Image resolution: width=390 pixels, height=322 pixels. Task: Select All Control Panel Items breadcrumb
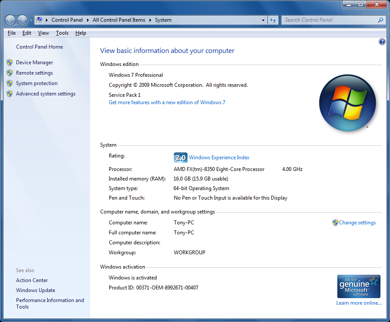(119, 20)
